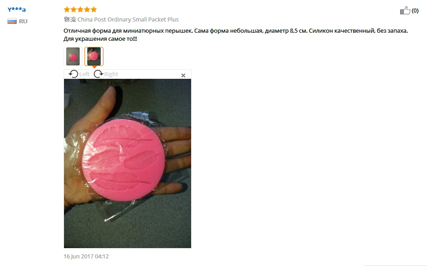Click the RU country label
Image resolution: width=427 pixels, height=266 pixels.
[x=23, y=21]
